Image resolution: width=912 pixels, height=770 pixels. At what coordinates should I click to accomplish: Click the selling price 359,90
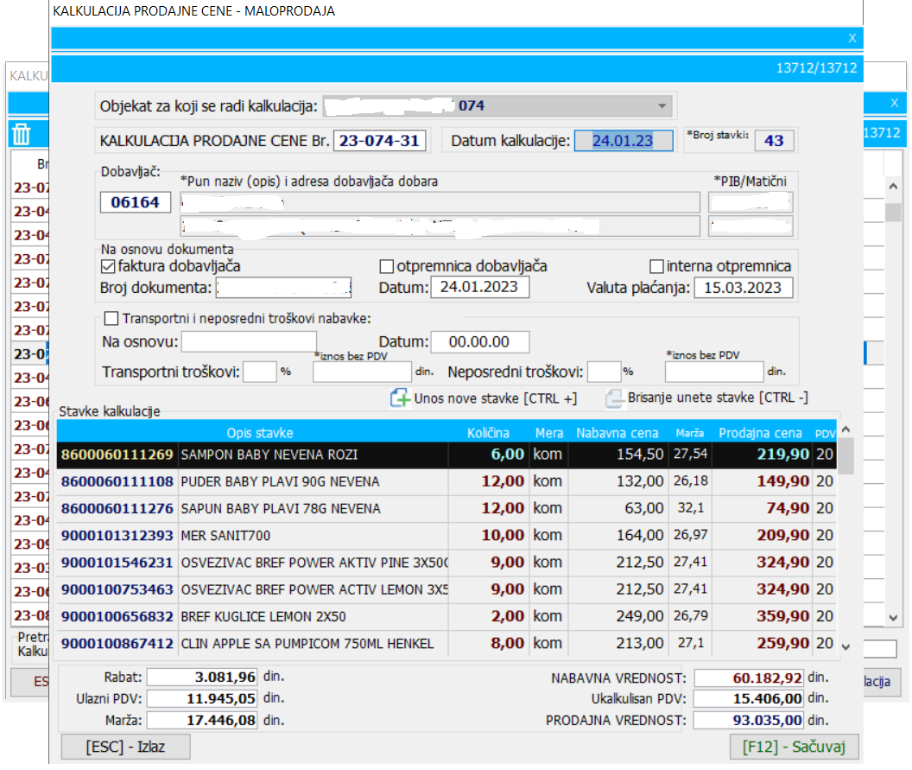[782, 616]
